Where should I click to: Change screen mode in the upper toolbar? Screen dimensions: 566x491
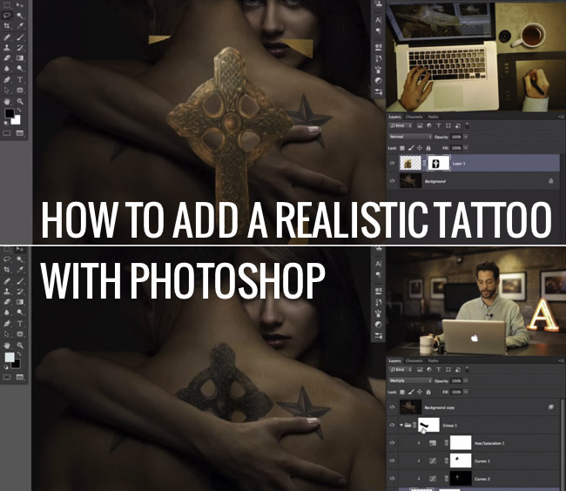(20, 133)
